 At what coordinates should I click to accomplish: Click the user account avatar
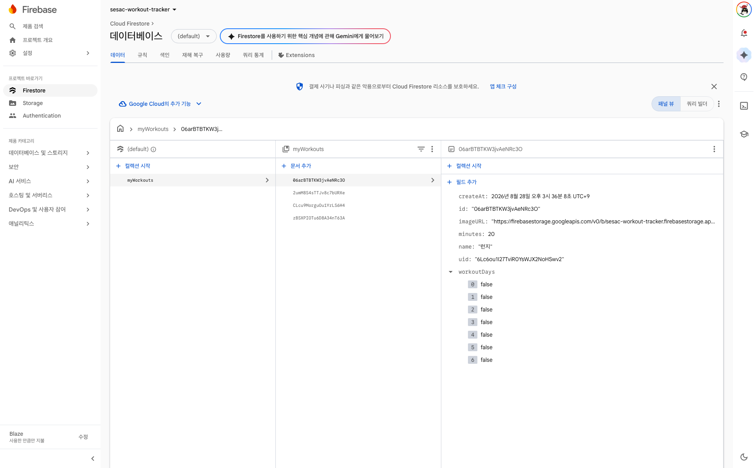point(744,9)
